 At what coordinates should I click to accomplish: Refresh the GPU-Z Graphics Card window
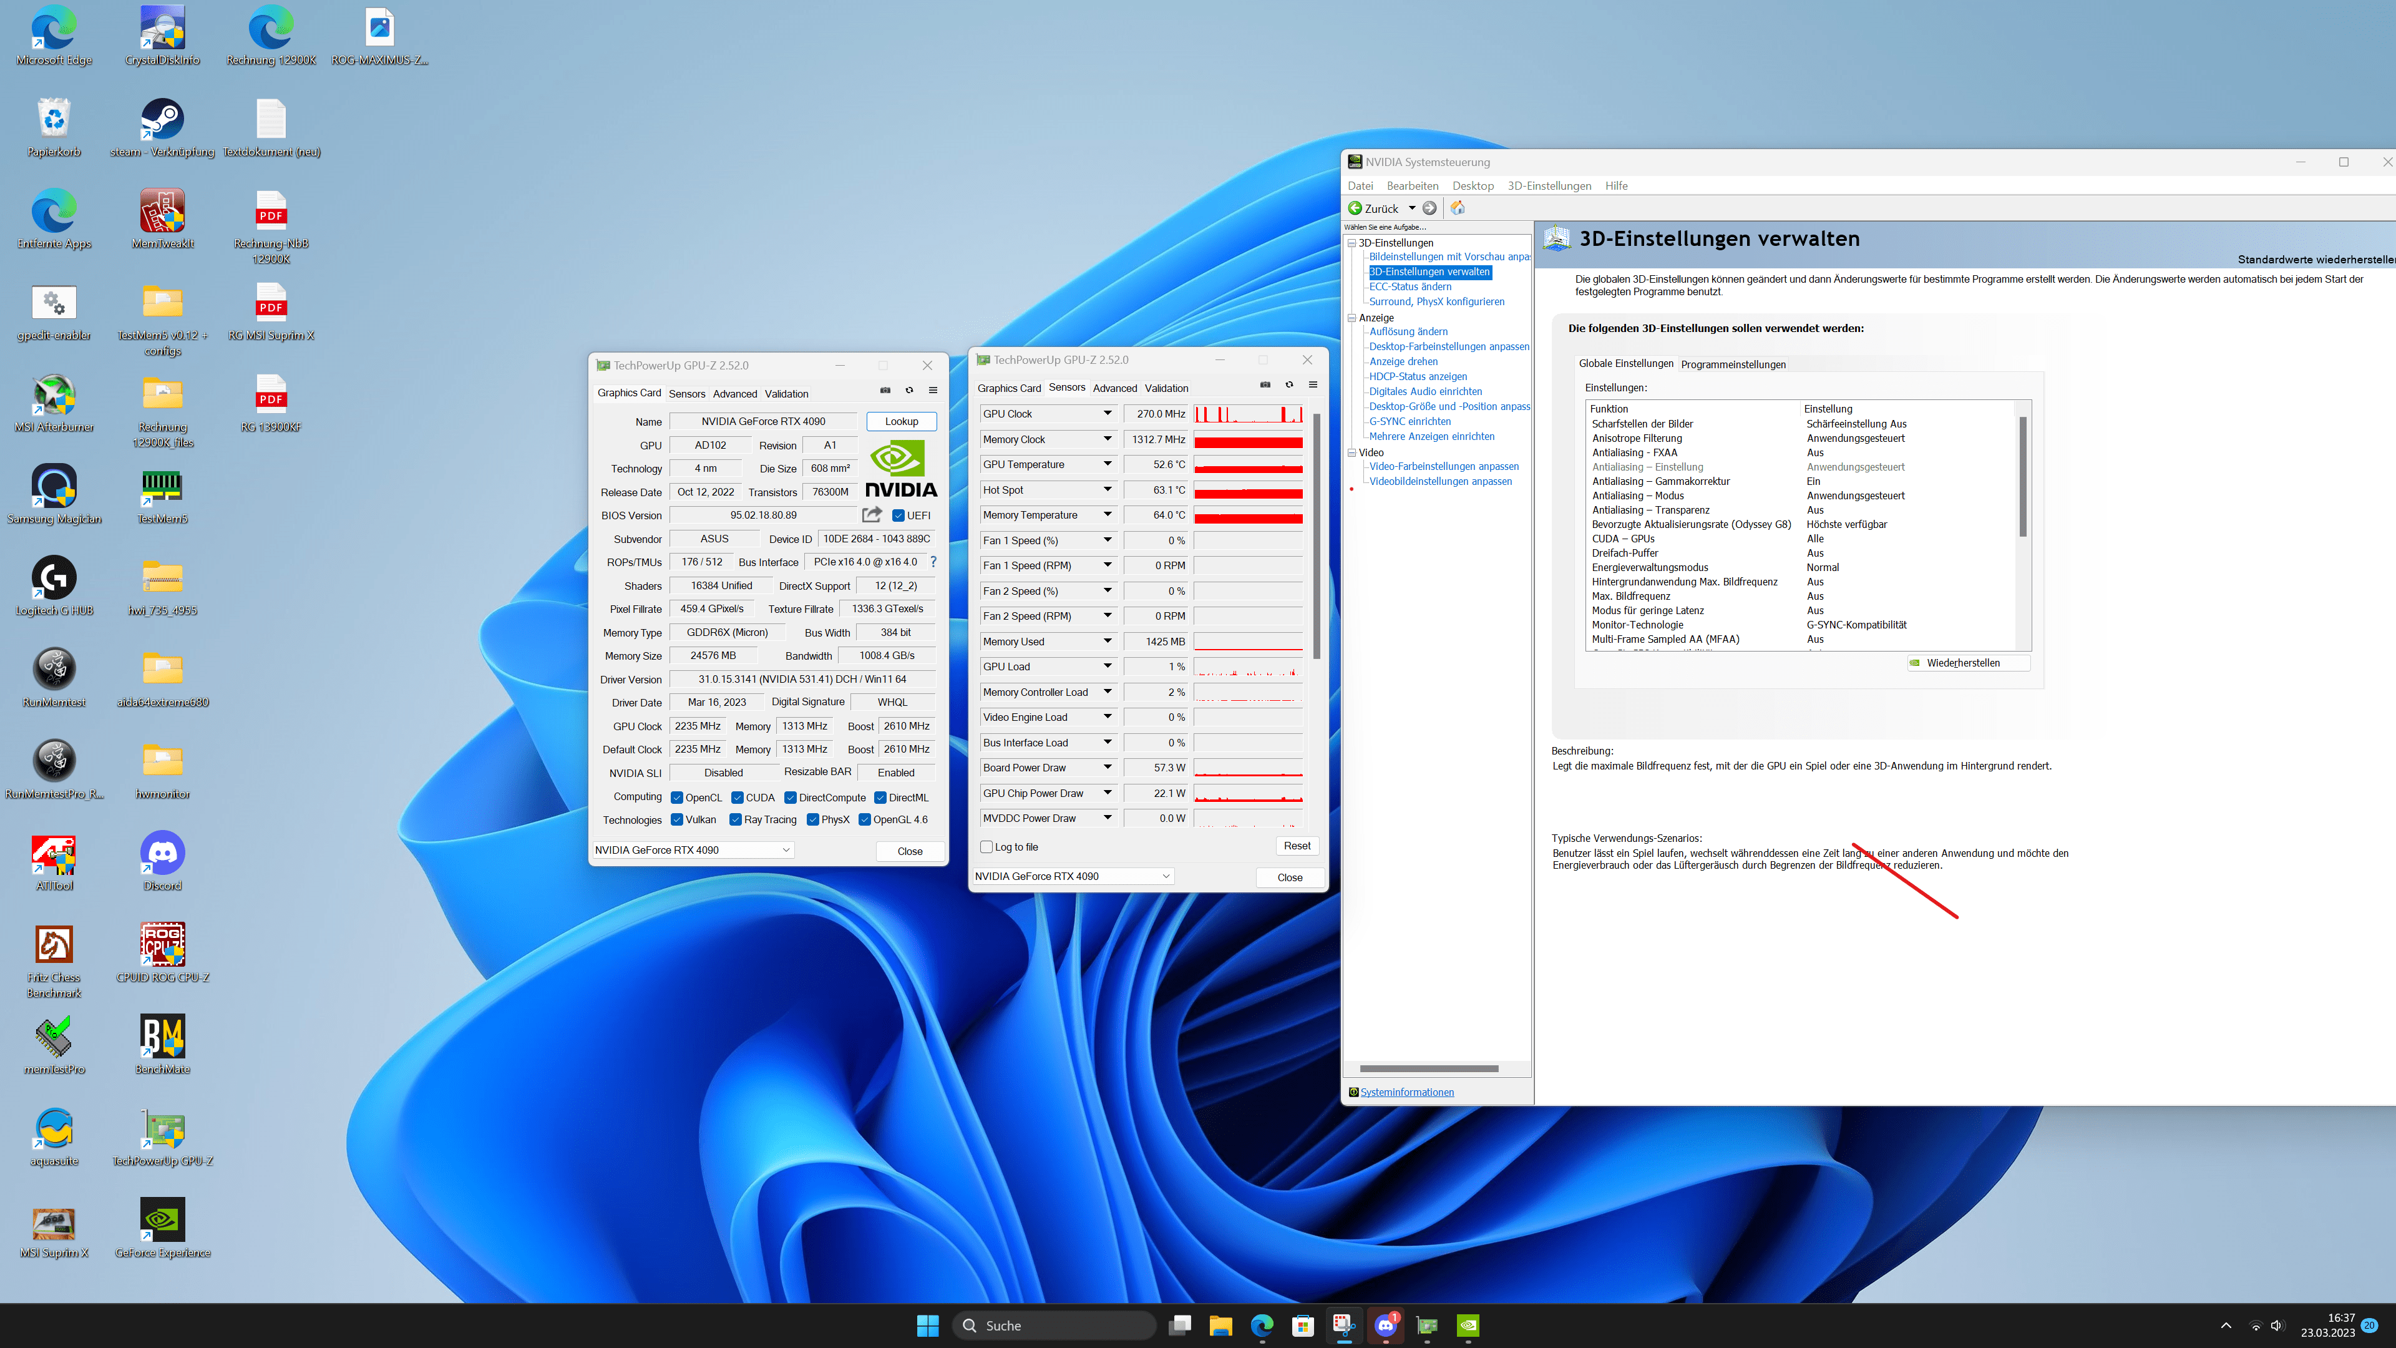(x=910, y=391)
